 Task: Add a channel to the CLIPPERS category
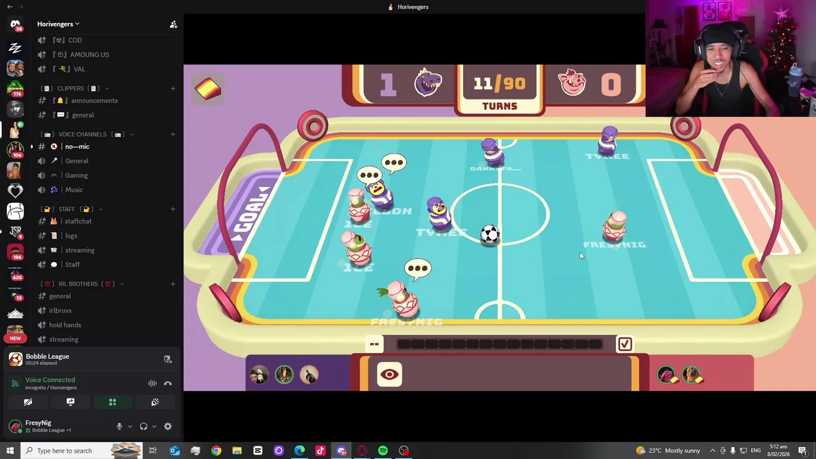(173, 89)
